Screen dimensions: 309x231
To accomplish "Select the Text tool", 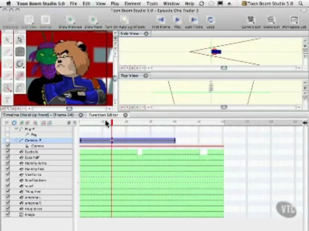I will 7,99.
